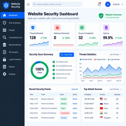Viewport: 126px width, 126px height.
Task: Click the Quarantined status badge
Action: point(65,113)
